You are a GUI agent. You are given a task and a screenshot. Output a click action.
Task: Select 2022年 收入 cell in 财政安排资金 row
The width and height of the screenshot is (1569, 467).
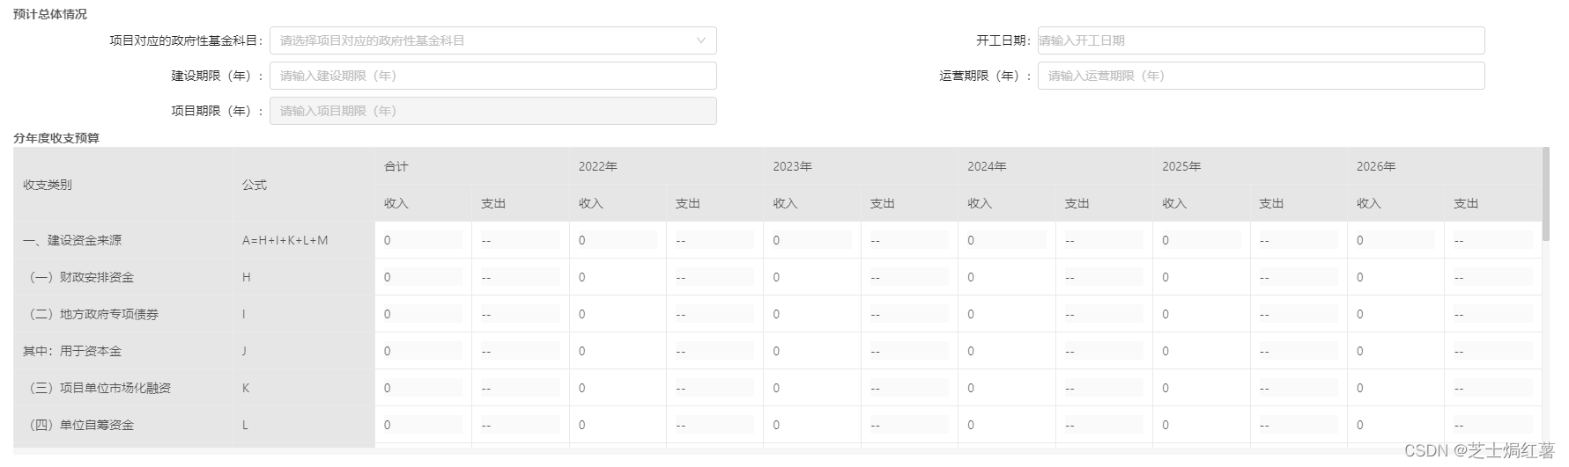tap(617, 277)
